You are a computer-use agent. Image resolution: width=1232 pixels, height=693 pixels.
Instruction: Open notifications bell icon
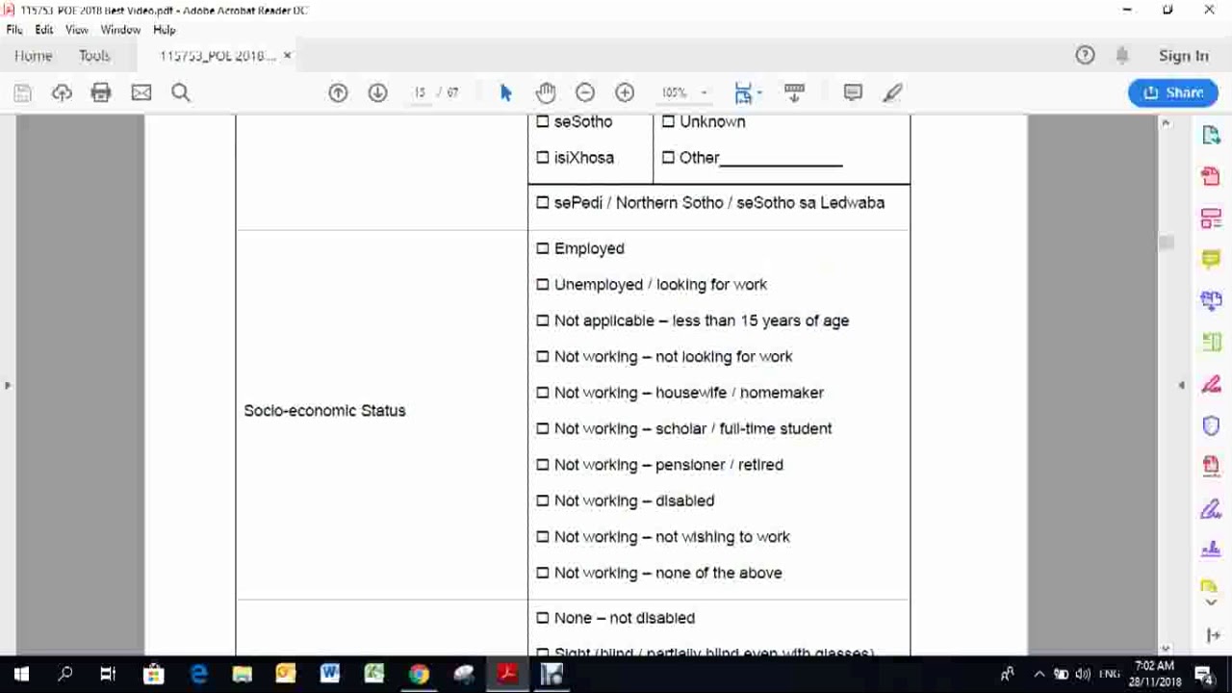pyautogui.click(x=1122, y=55)
